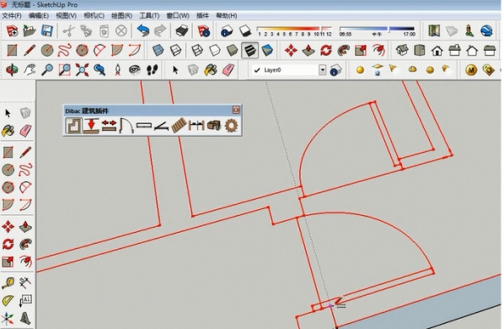Select Follow Me tool in left toolbar
Viewport: 504px width, 329px height.
click(x=25, y=245)
